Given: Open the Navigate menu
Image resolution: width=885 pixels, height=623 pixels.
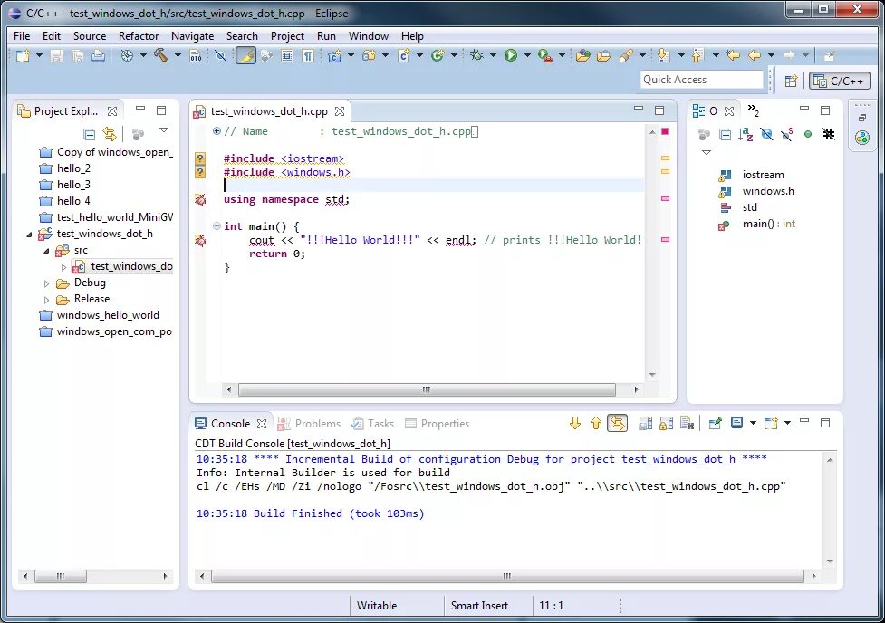Looking at the screenshot, I should [192, 36].
